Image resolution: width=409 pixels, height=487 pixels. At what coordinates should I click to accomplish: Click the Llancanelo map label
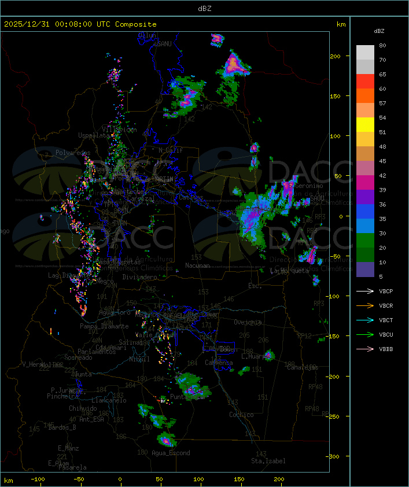(x=109, y=400)
